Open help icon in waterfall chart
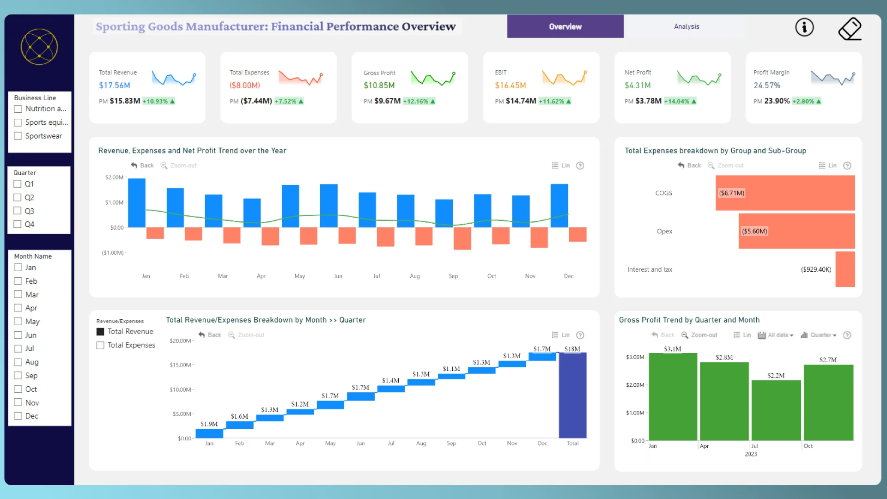Screen dimensions: 887x499 (580, 335)
